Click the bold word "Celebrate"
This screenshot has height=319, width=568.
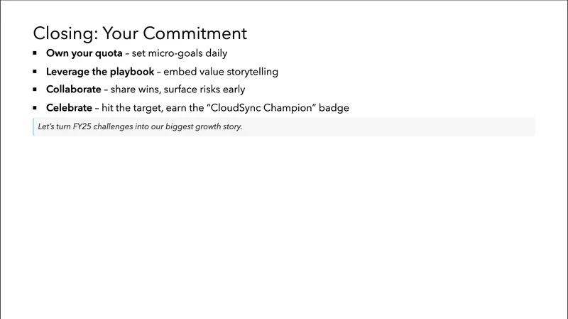[69, 108]
